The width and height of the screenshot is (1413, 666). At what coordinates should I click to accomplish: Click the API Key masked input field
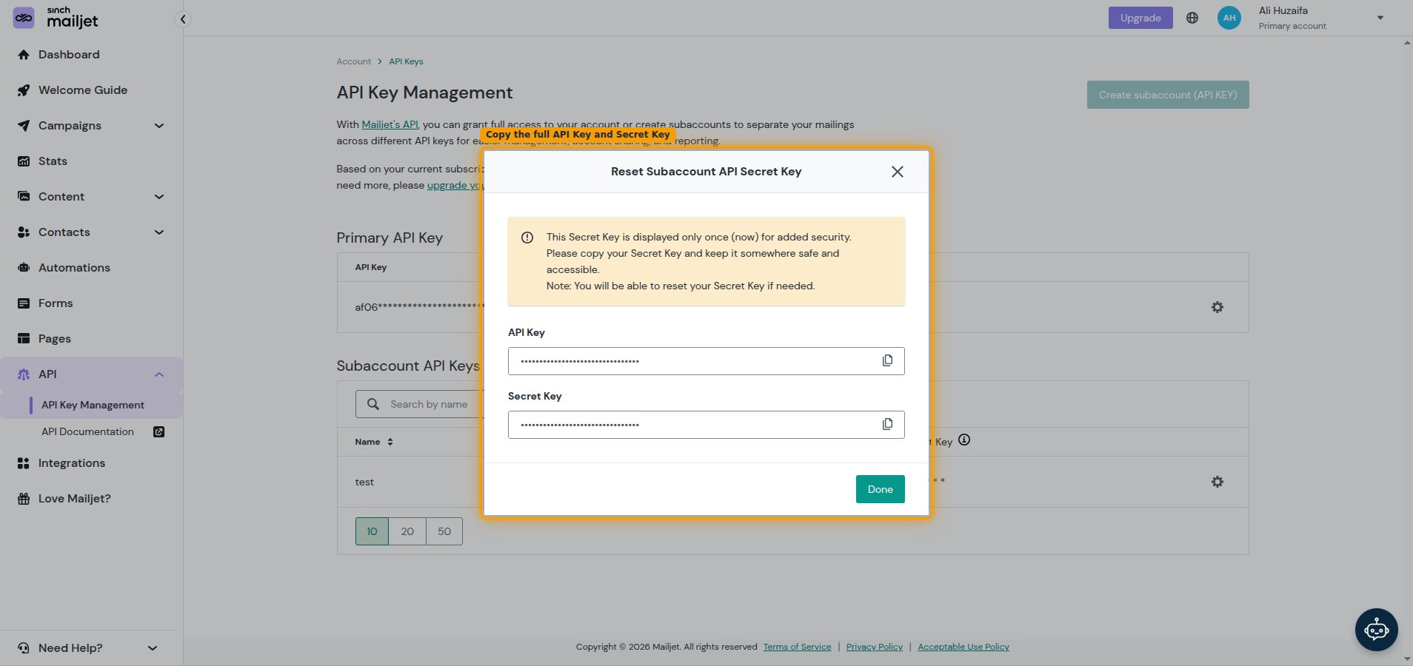[x=706, y=361]
